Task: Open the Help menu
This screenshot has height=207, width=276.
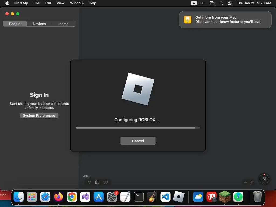Action: coord(92,3)
